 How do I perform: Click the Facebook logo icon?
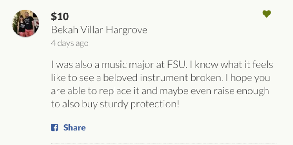coord(54,128)
